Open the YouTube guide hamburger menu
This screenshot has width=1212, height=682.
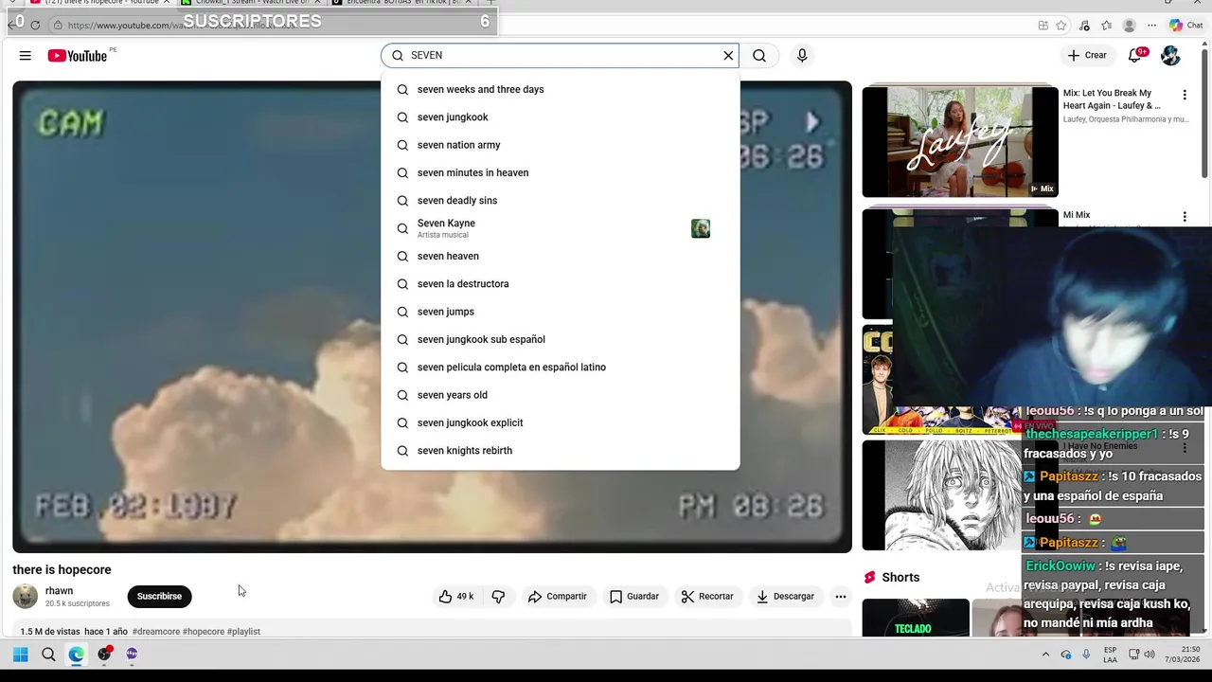point(25,56)
